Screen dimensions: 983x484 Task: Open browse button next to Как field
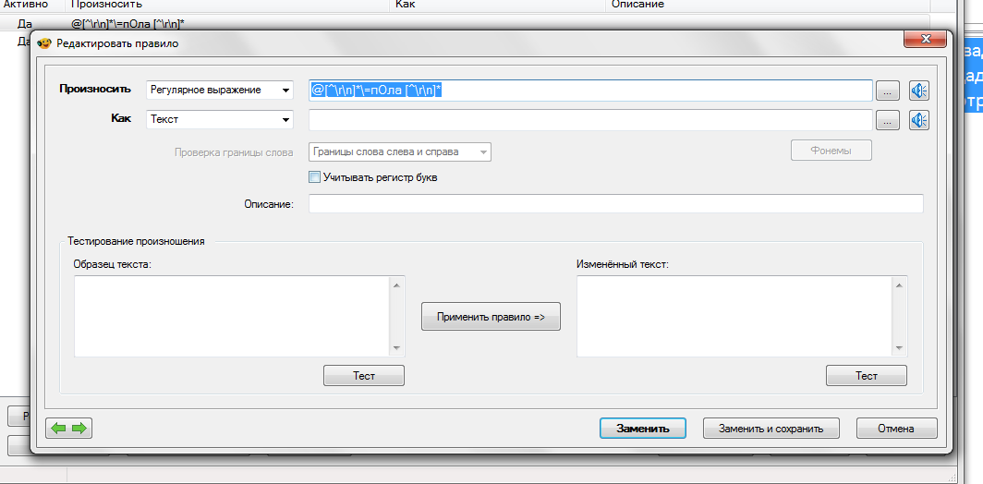[887, 120]
